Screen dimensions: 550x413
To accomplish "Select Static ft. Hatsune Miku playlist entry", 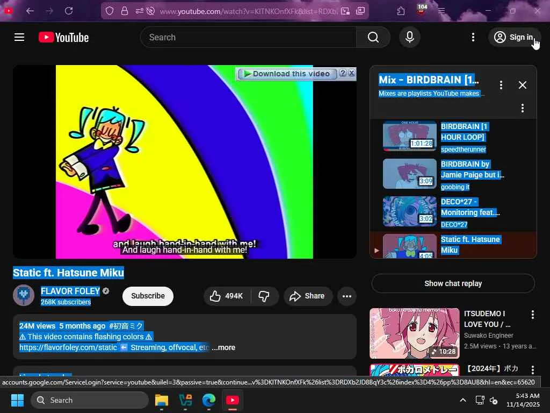I will pos(453,245).
